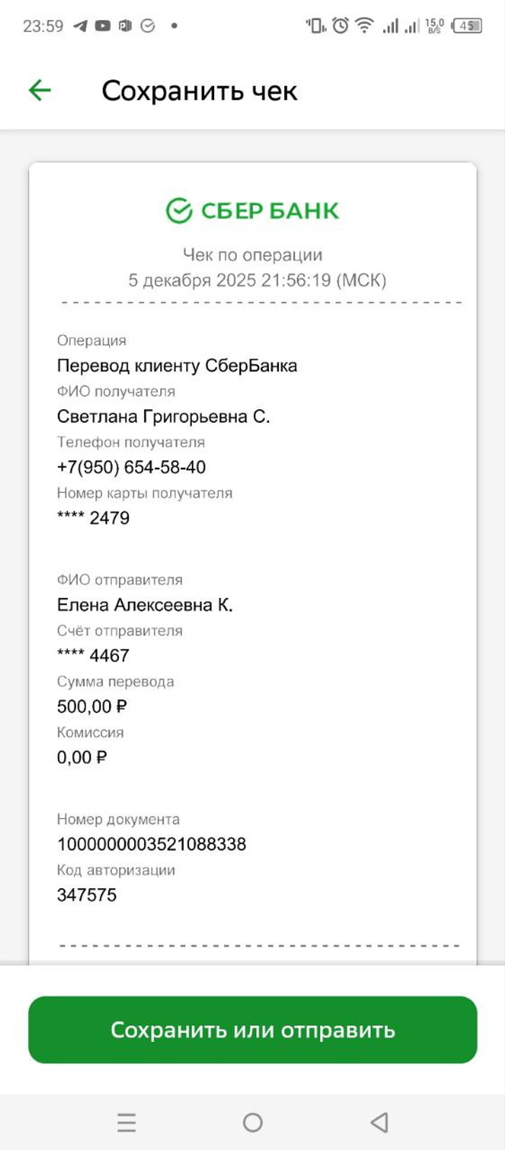Screen dimensions: 505x1150
Task: Tap the vibrate mode status icon
Action: point(316,26)
